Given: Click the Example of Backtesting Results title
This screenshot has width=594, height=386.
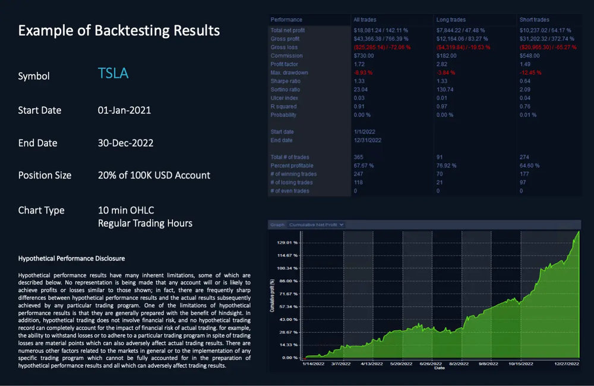Looking at the screenshot, I should (119, 30).
